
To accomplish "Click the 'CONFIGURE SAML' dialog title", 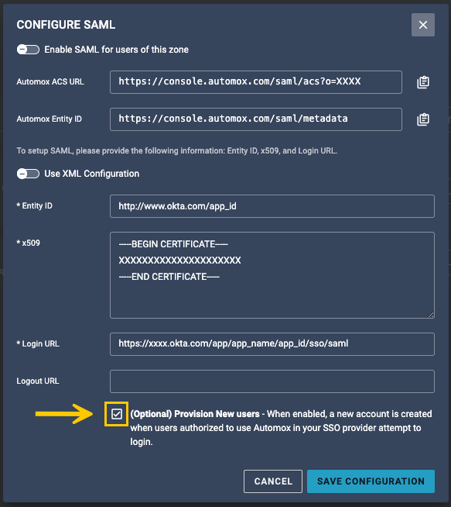I will (x=66, y=25).
